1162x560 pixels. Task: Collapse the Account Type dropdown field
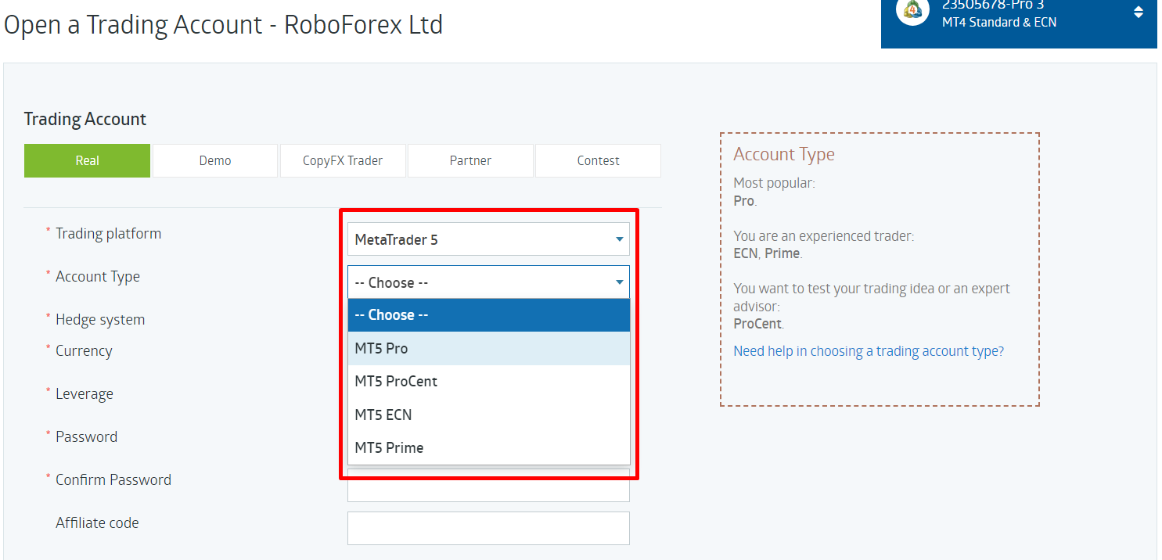click(x=488, y=282)
